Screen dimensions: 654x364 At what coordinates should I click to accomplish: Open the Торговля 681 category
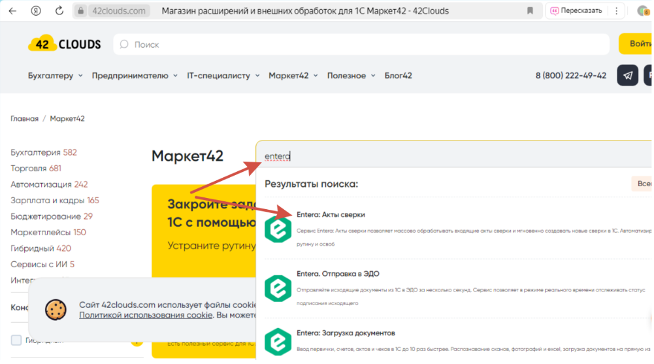click(36, 168)
